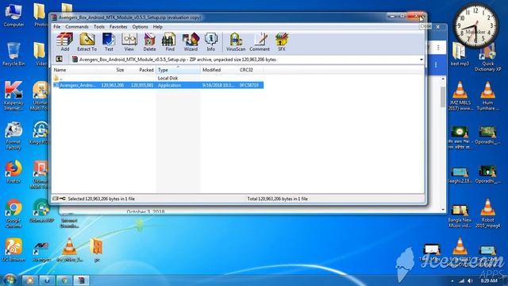Click the Info toolbar icon
Screen dimensions: 508x286
[x=211, y=42]
